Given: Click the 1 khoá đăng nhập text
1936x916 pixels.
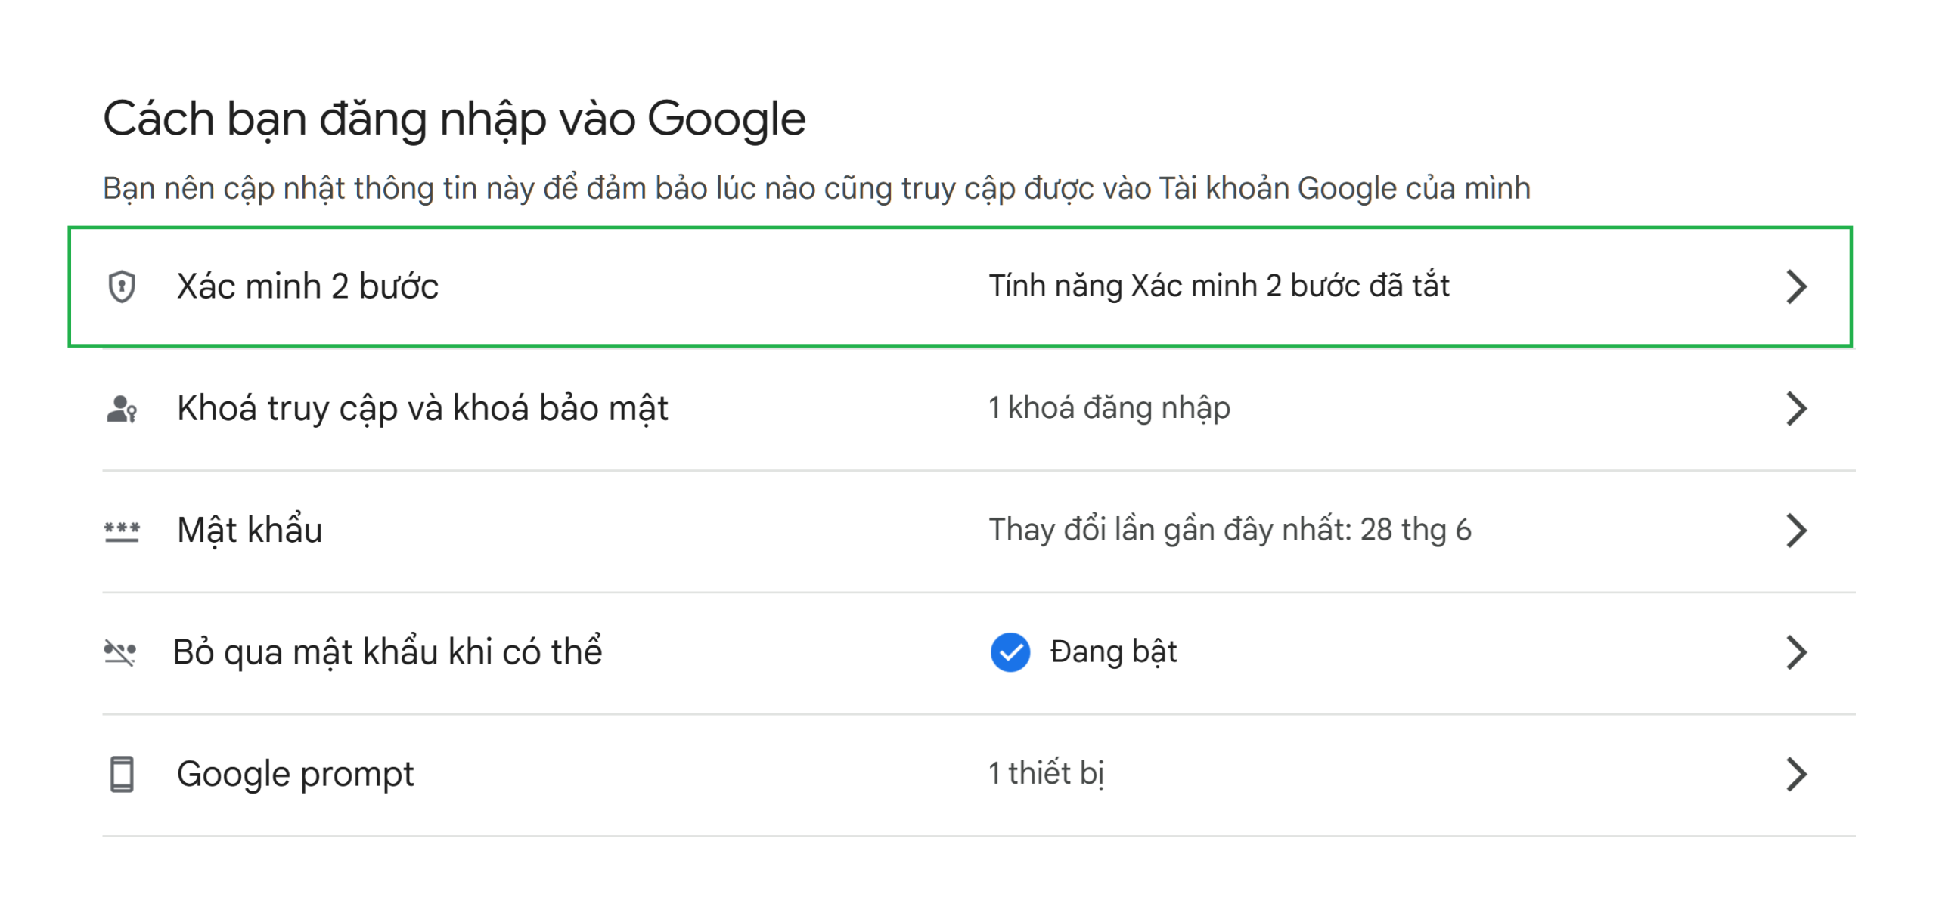Looking at the screenshot, I should click(x=1109, y=408).
